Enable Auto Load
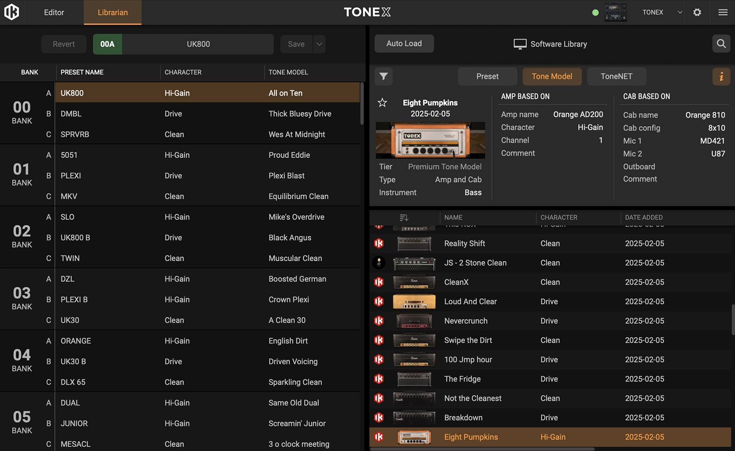The width and height of the screenshot is (735, 451). (404, 43)
